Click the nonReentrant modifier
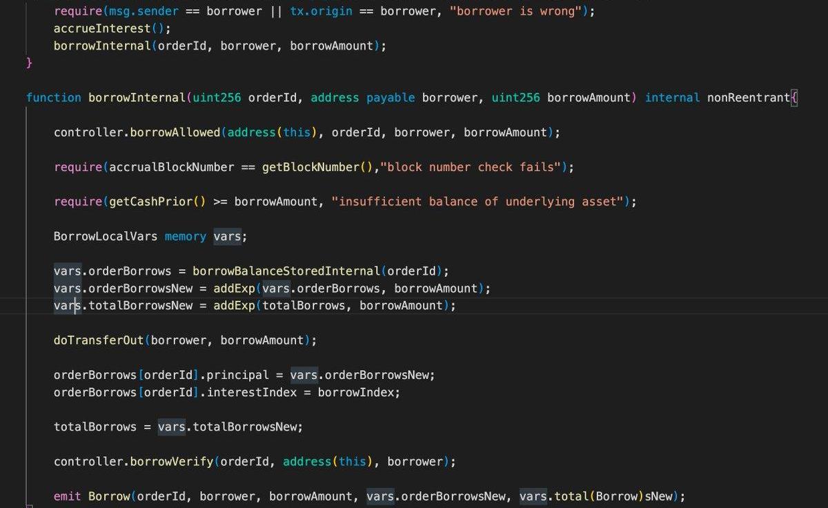828x508 pixels. (748, 97)
